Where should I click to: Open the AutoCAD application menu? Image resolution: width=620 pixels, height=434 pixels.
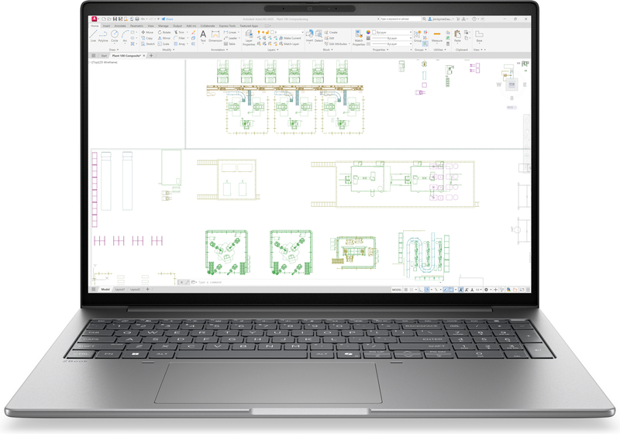(94, 19)
